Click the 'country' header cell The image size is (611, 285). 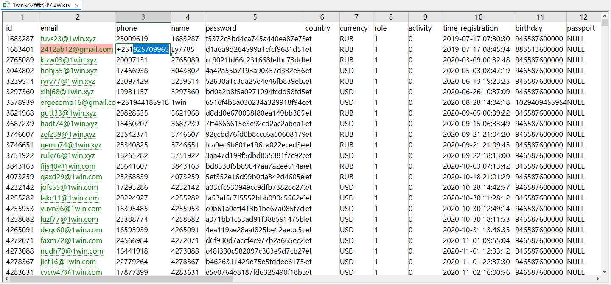(x=322, y=28)
